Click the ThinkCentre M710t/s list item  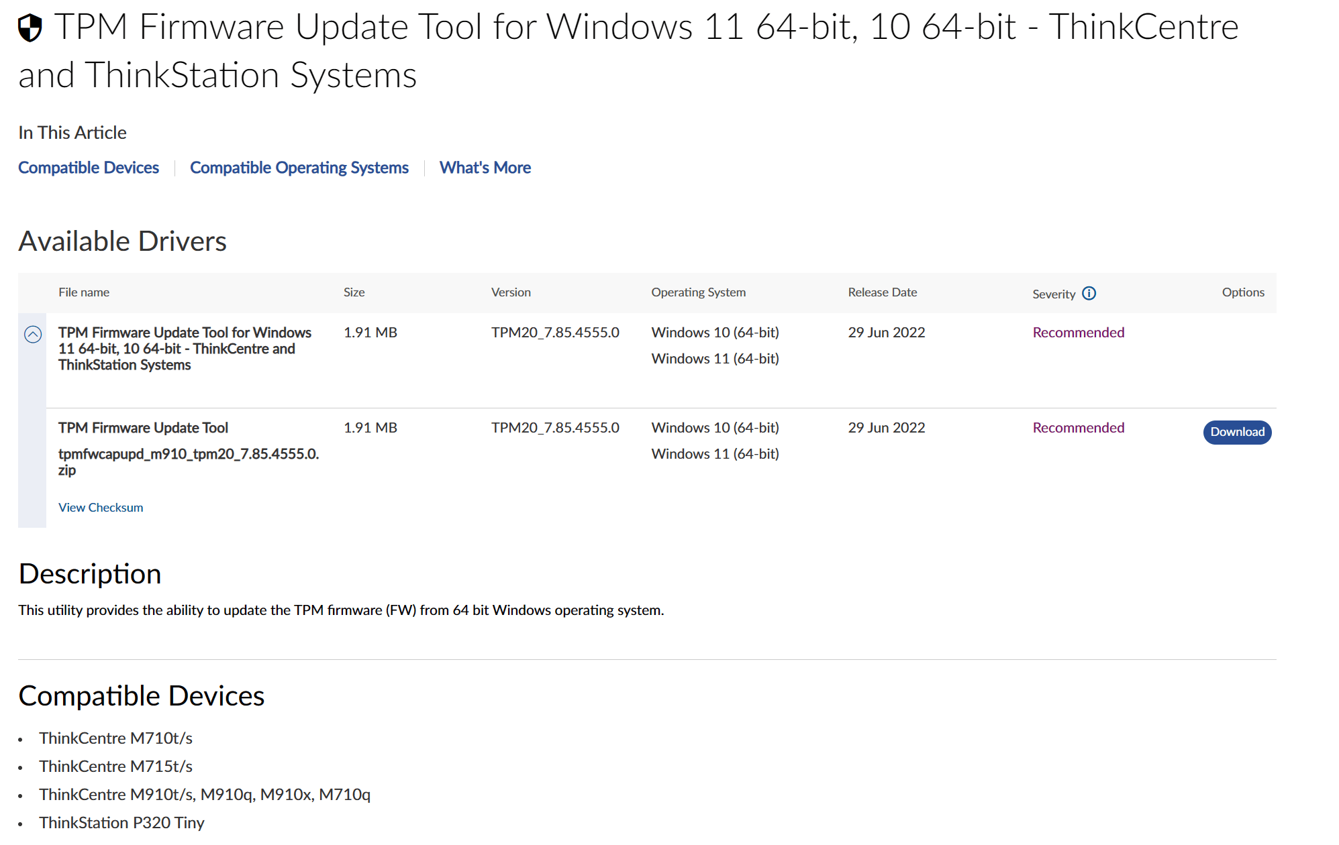[115, 738]
